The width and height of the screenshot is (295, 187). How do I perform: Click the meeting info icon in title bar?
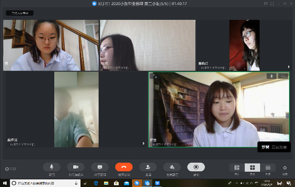point(94,3)
